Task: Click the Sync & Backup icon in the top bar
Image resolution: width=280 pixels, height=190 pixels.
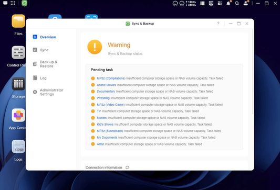Action: pos(25,3)
